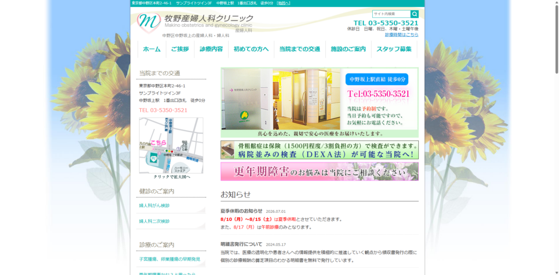The image size is (559, 275).
Task: Open the 骨粗鬆症 DEXA法 banner
Action: pos(319,150)
